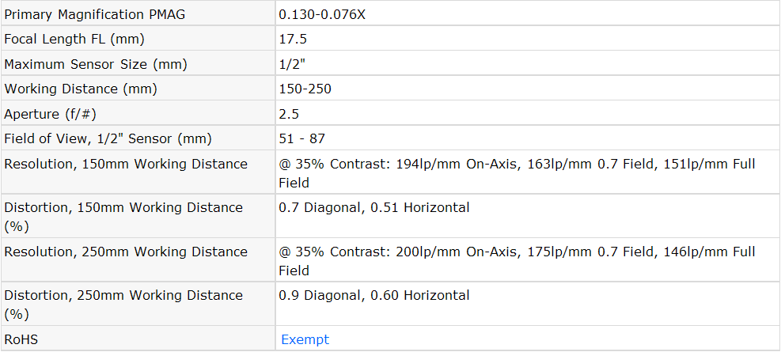Select the 0.130-0.076X magnification value
This screenshot has height=352, width=781.
point(322,14)
